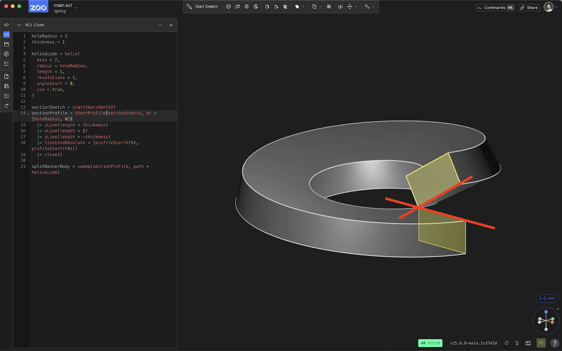Click 'startSketchOn(XZ)' in the code
Viewport: 562px width, 351px height.
pos(94,107)
